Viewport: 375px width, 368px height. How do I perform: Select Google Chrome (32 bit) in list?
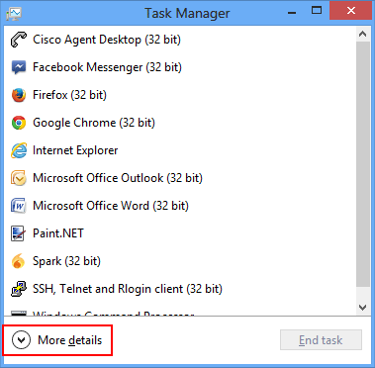coord(180,123)
